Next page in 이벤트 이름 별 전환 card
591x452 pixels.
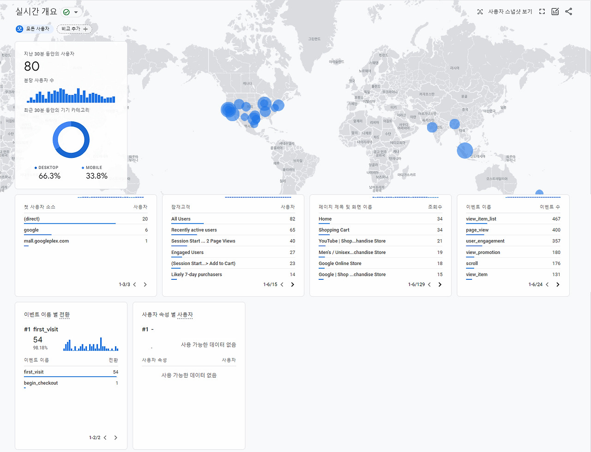[x=115, y=438]
